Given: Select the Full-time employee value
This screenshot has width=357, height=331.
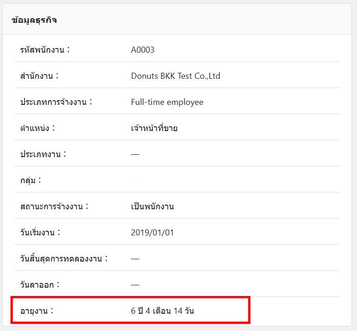Looking at the screenshot, I should (x=167, y=102).
